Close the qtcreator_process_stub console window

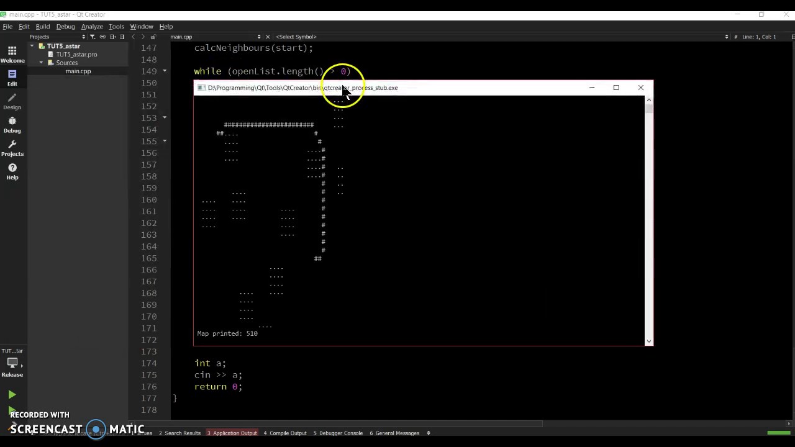641,88
